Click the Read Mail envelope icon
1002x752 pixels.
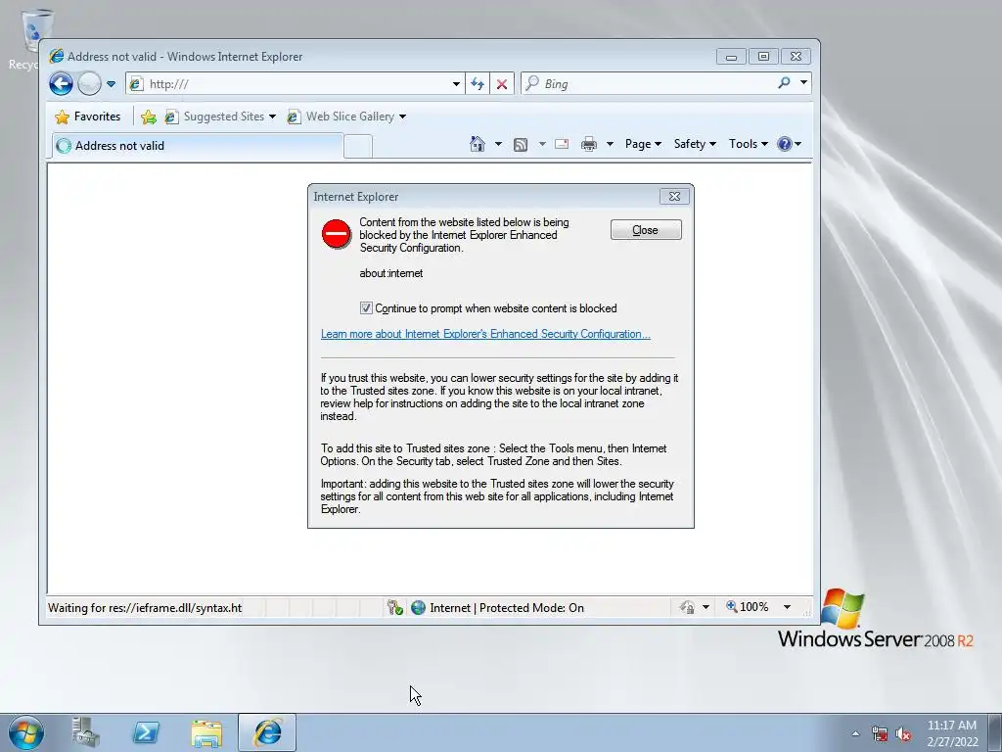pos(562,144)
